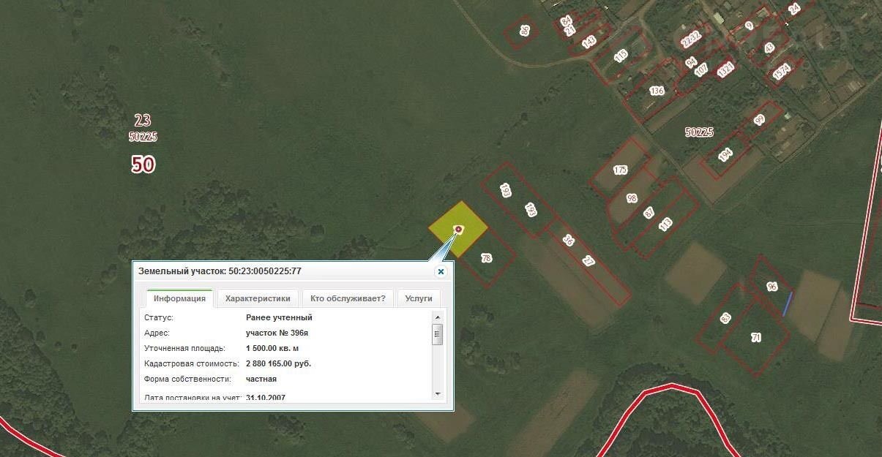Select parcel 113 on the map
The image size is (882, 457).
point(665,224)
